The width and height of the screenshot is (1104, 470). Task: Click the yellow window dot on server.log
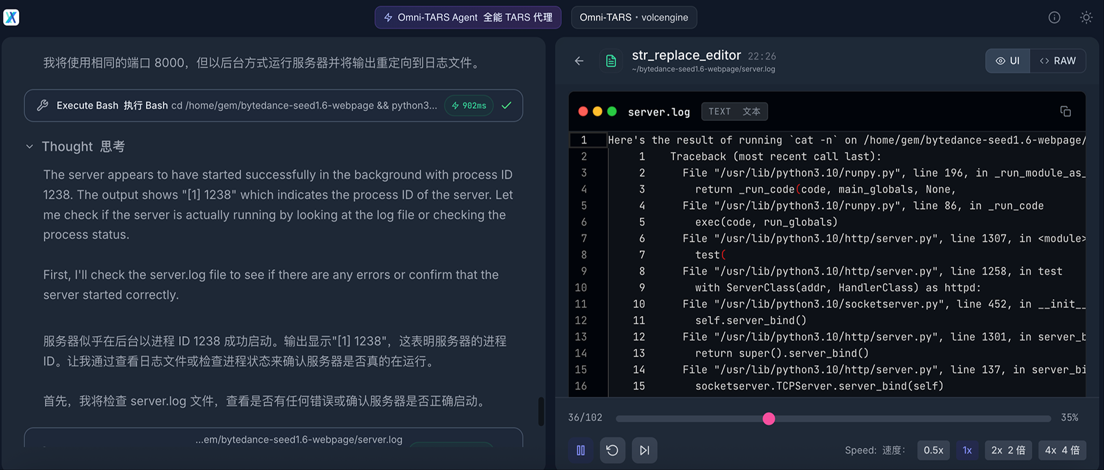tap(597, 111)
